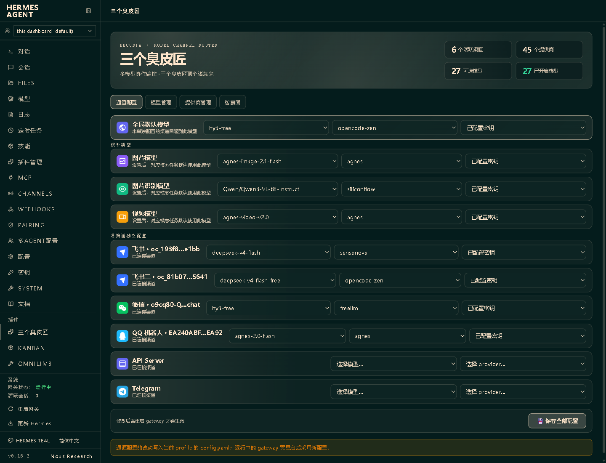Open the sensenova provider dropdown
The width and height of the screenshot is (606, 463).
[396, 253]
